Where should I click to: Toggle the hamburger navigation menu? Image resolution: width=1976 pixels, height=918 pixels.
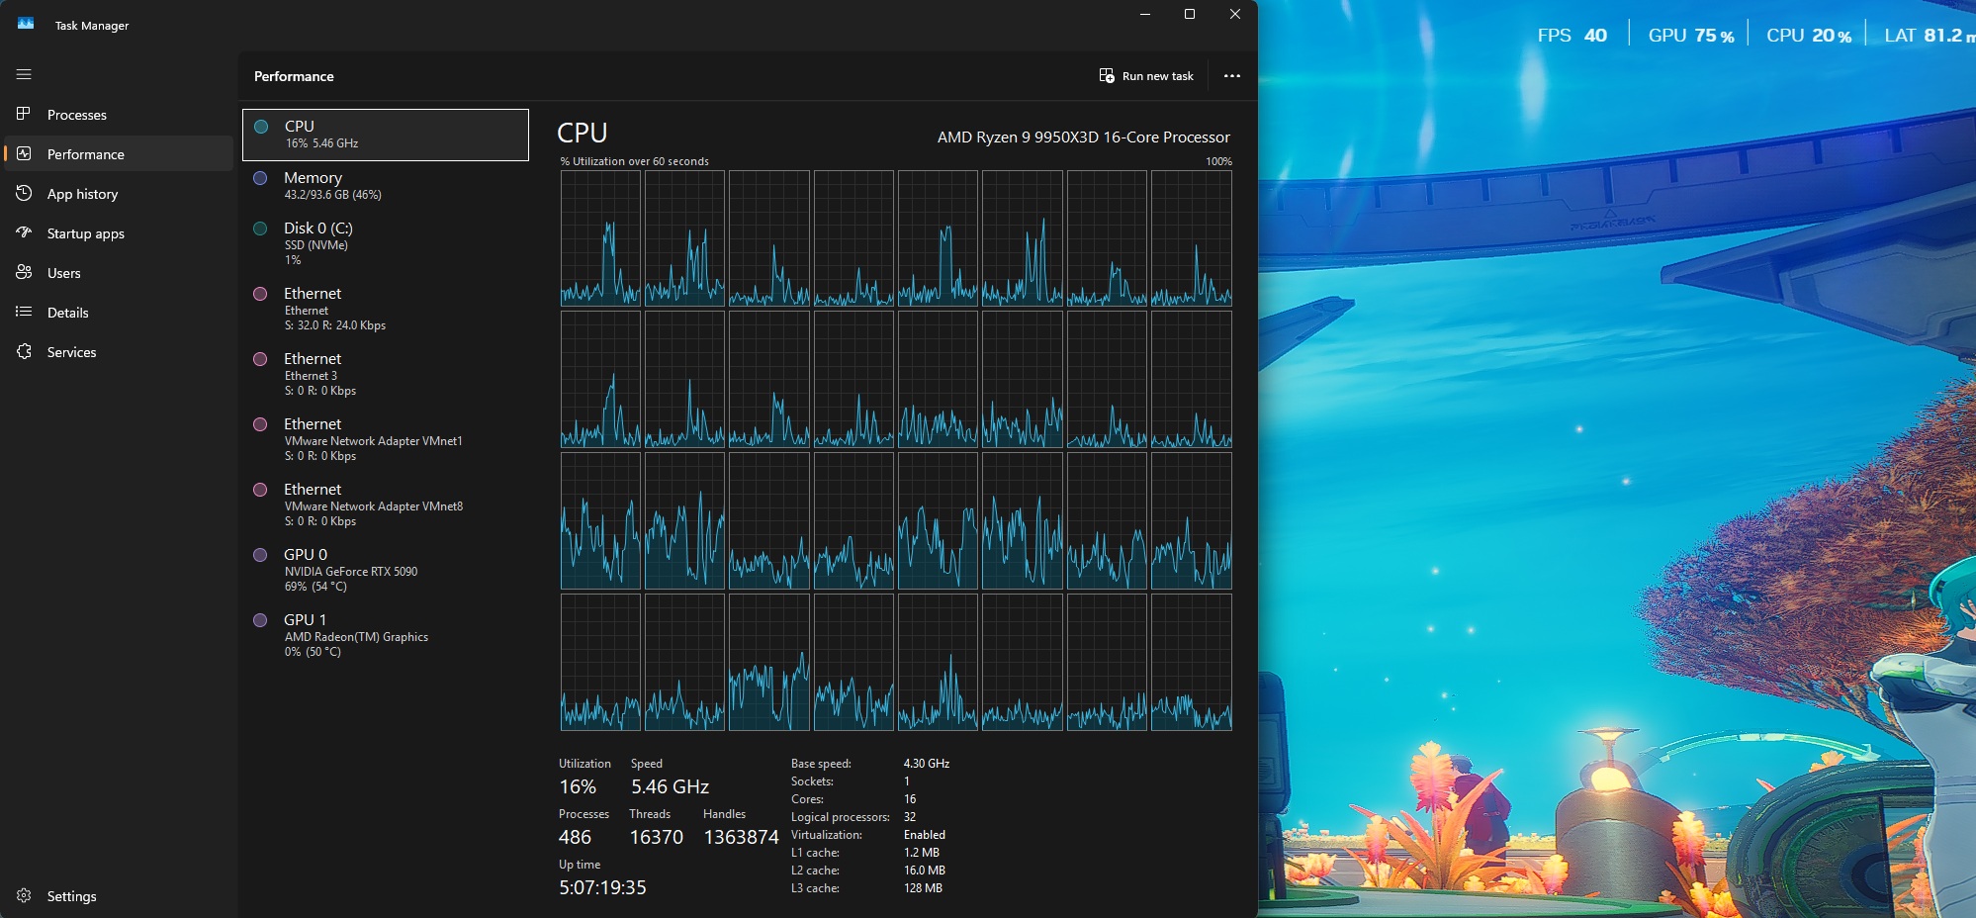24,74
